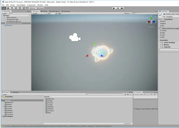Select the Move tool
This screenshot has width=179, height=128.
pos(8,8)
